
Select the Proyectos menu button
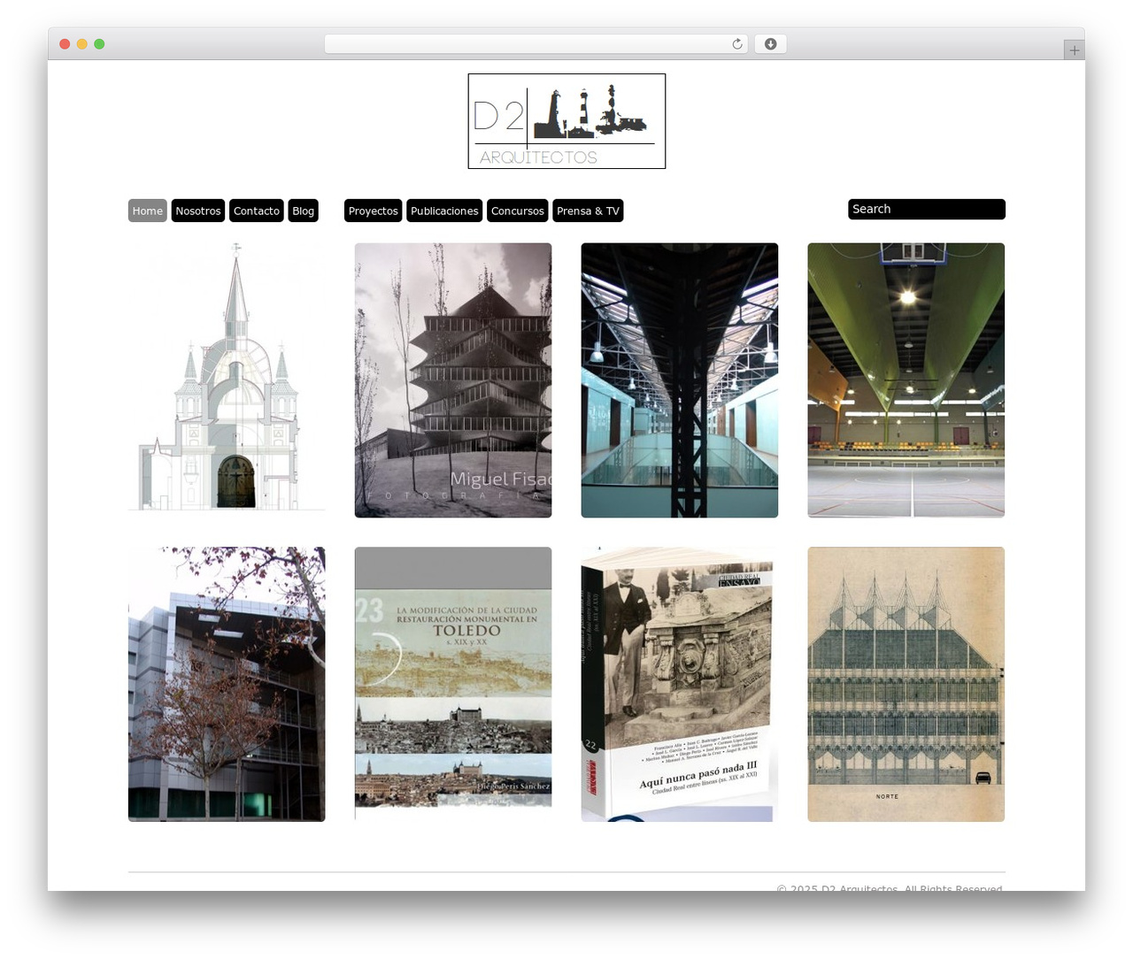click(374, 211)
